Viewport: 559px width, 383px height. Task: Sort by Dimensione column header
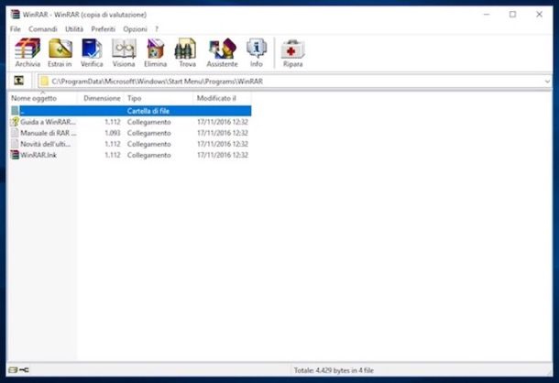click(x=101, y=98)
